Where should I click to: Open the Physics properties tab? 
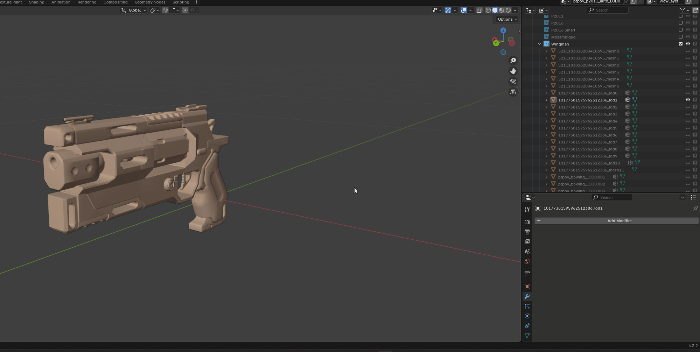pos(527,316)
